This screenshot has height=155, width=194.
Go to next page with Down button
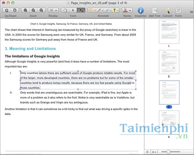click(15, 10)
